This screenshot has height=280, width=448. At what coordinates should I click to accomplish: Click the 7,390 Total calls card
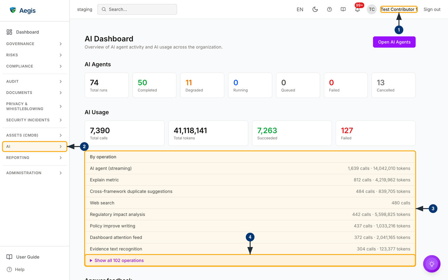[124, 133]
